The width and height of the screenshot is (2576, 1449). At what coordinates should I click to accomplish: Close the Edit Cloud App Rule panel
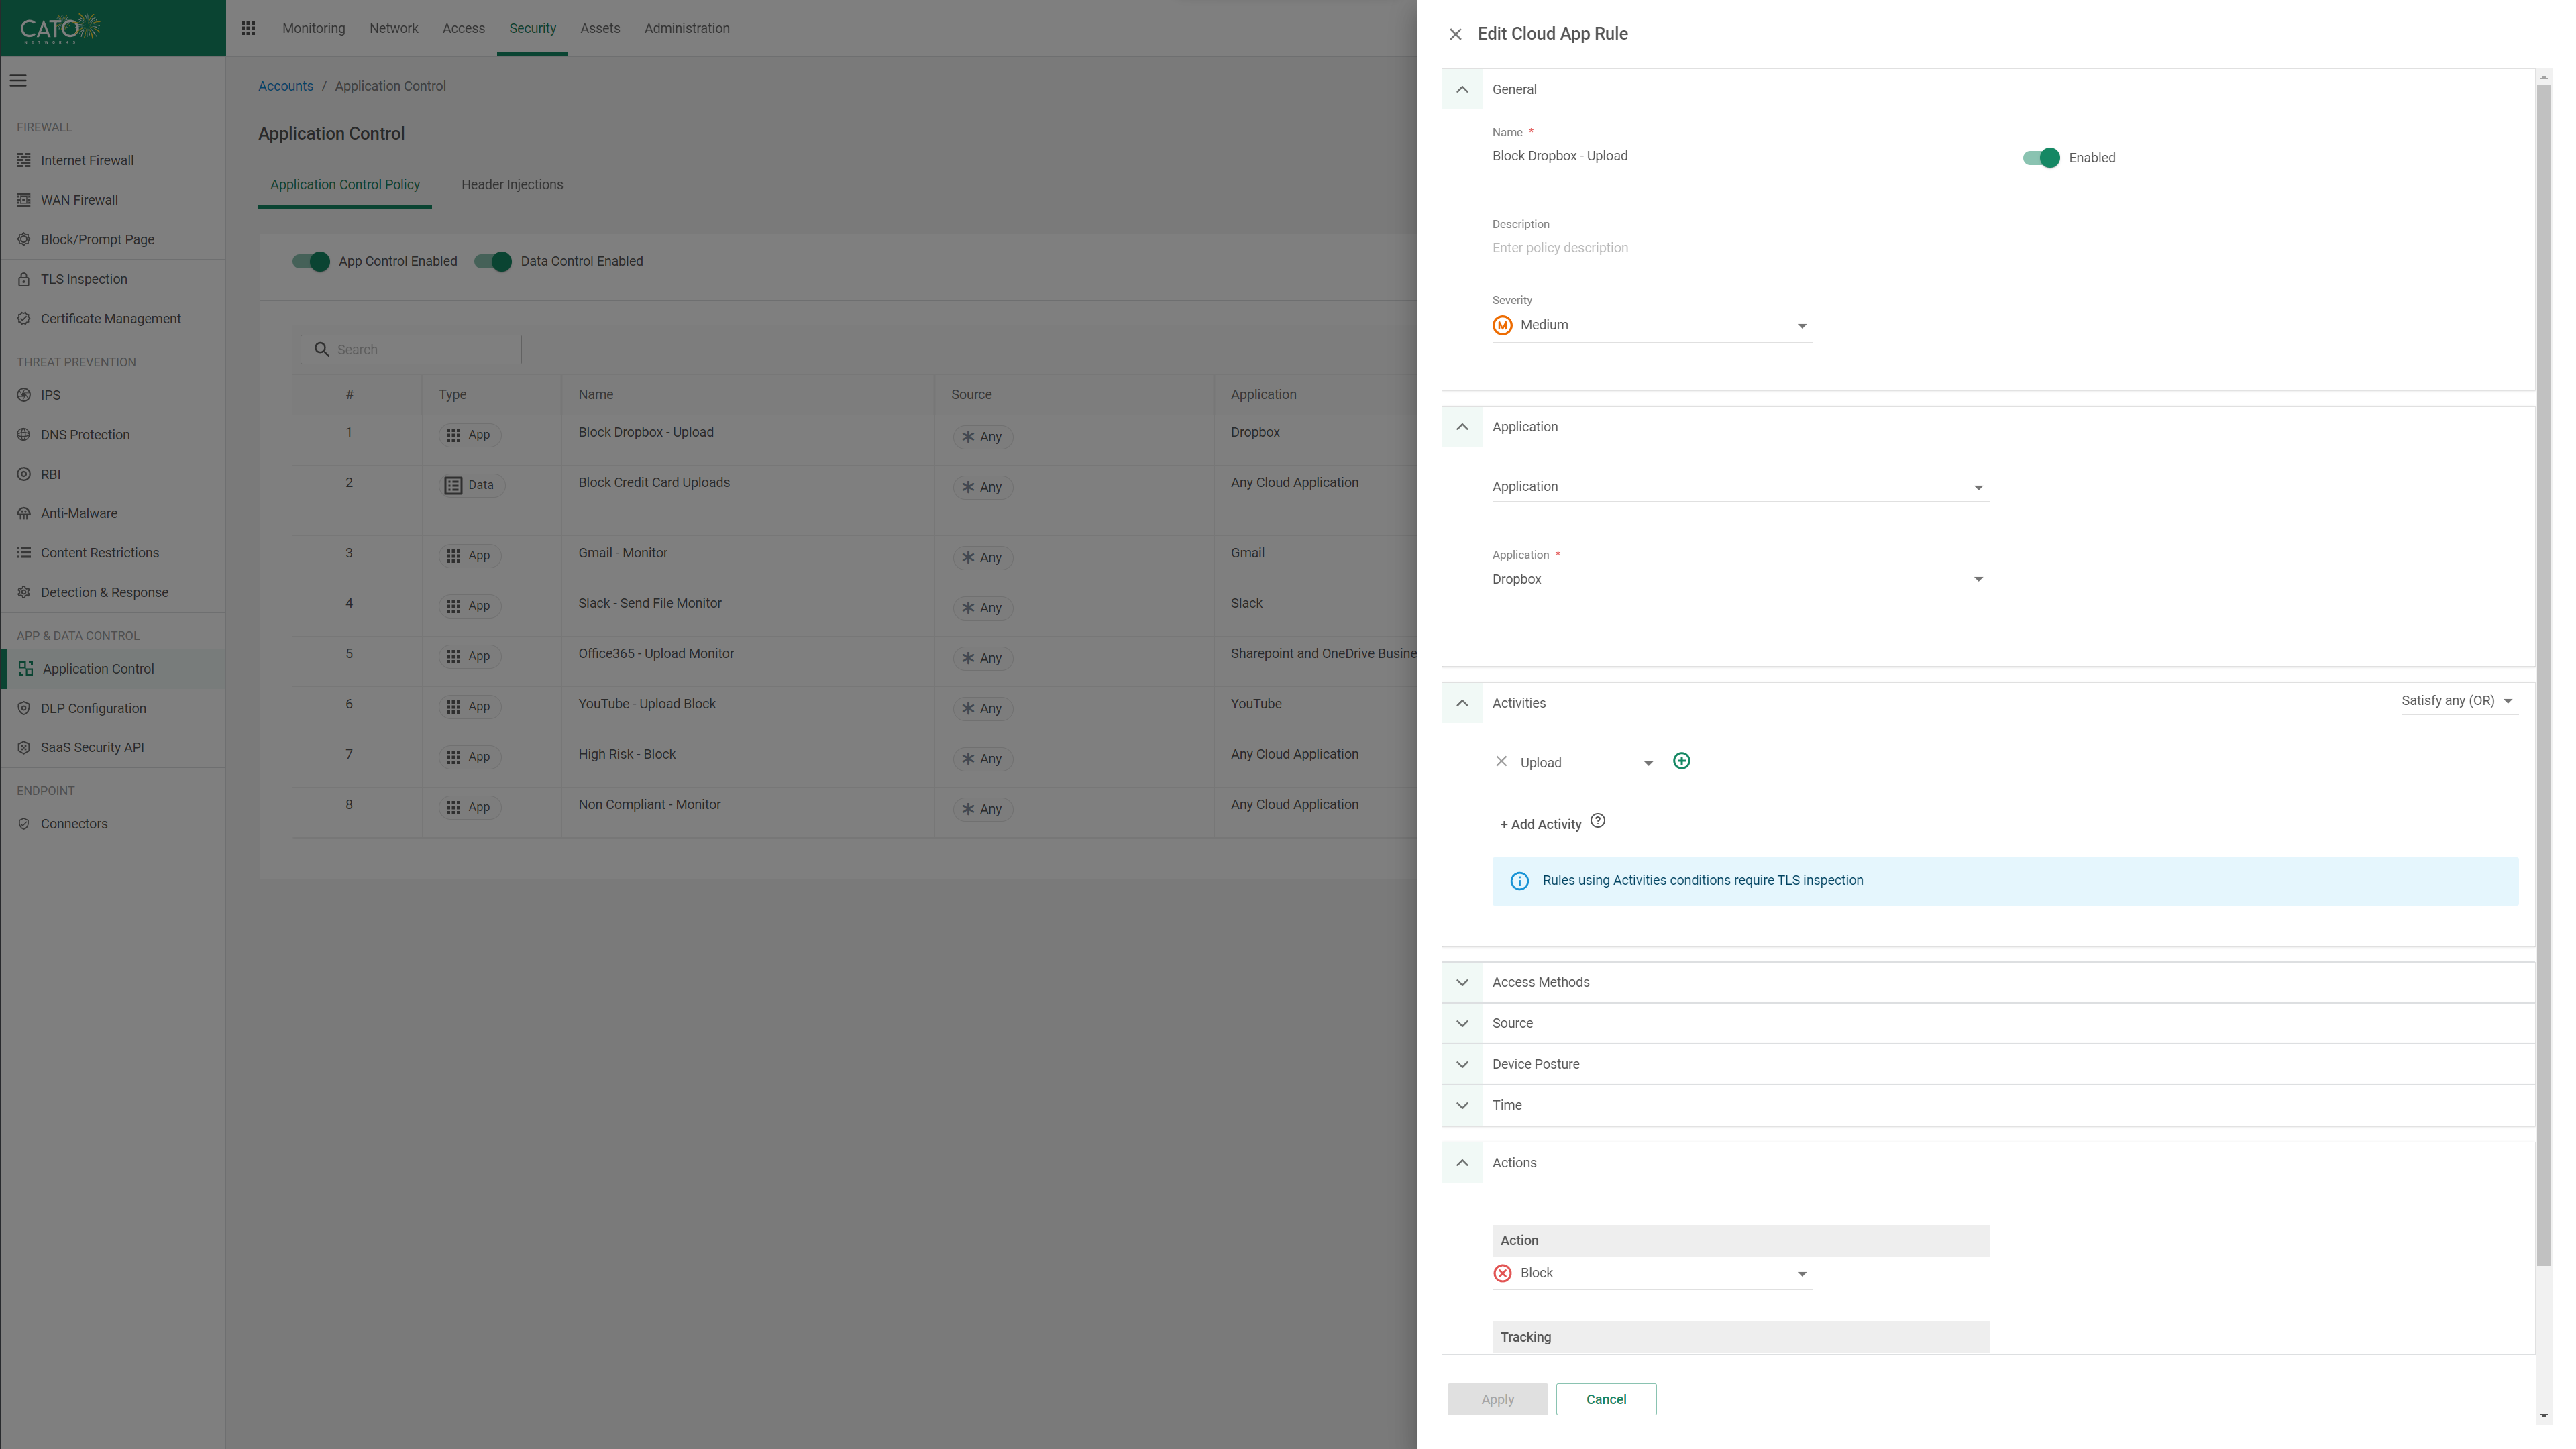pos(1455,34)
